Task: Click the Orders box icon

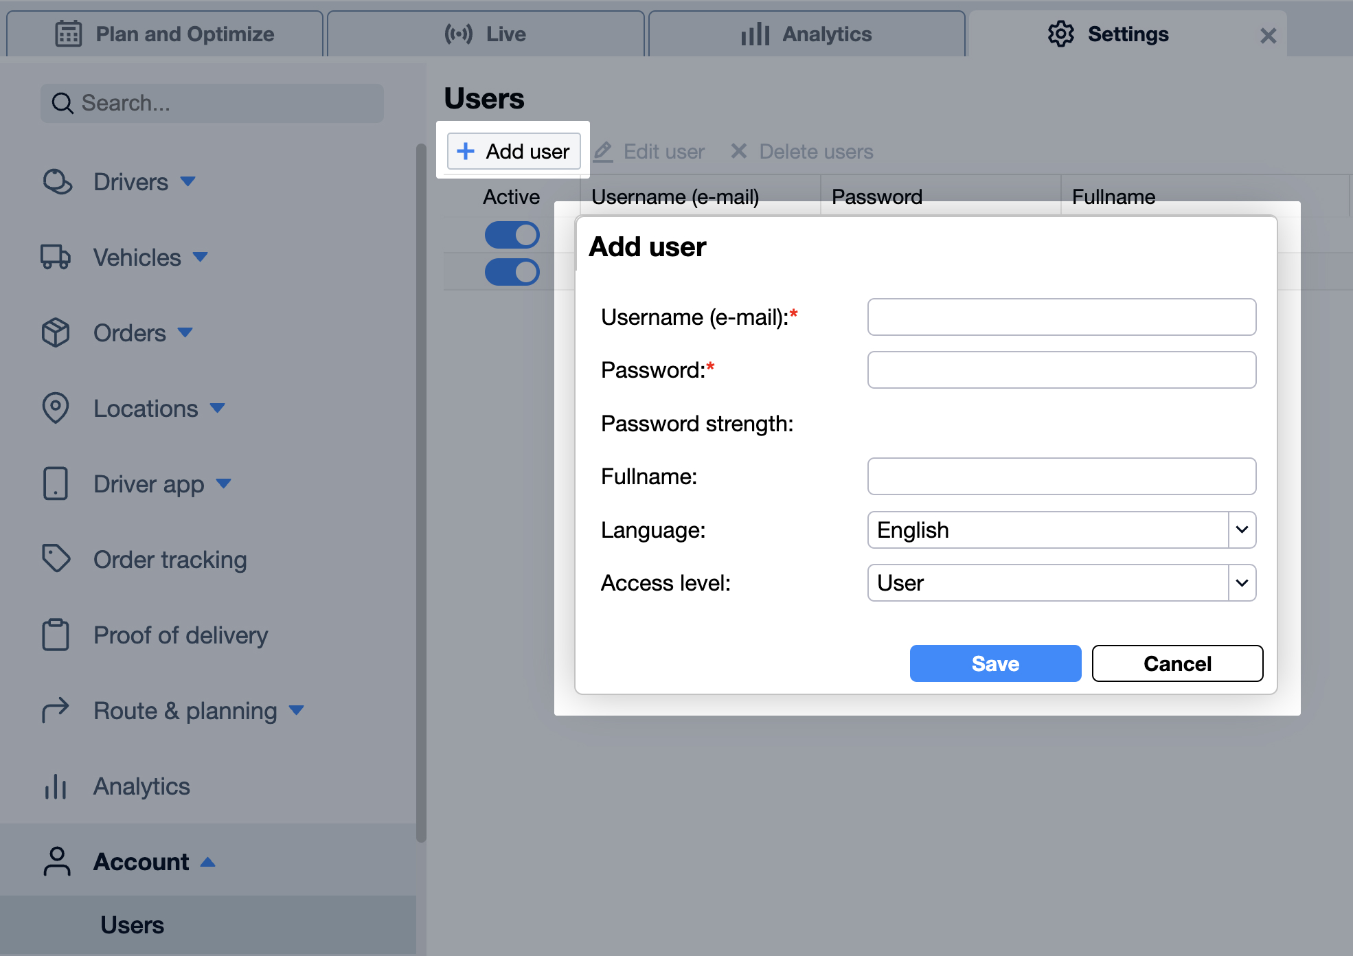Action: (56, 333)
